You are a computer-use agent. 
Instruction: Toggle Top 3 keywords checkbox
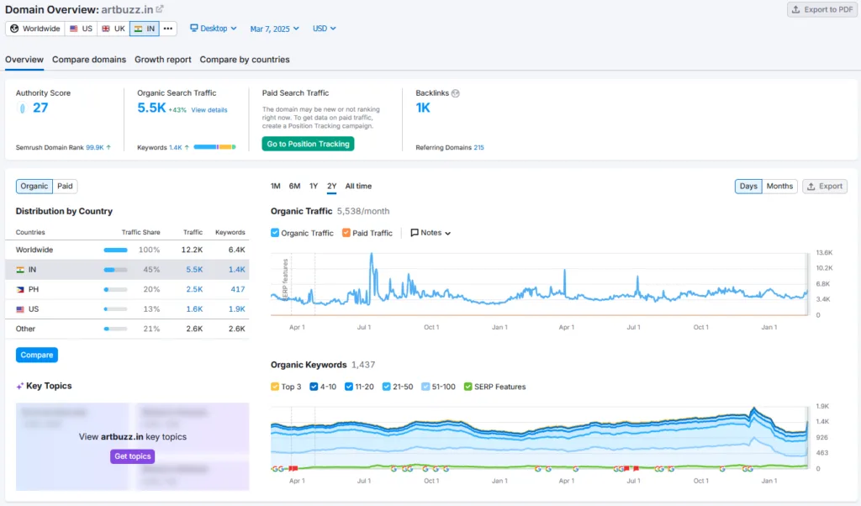click(275, 387)
